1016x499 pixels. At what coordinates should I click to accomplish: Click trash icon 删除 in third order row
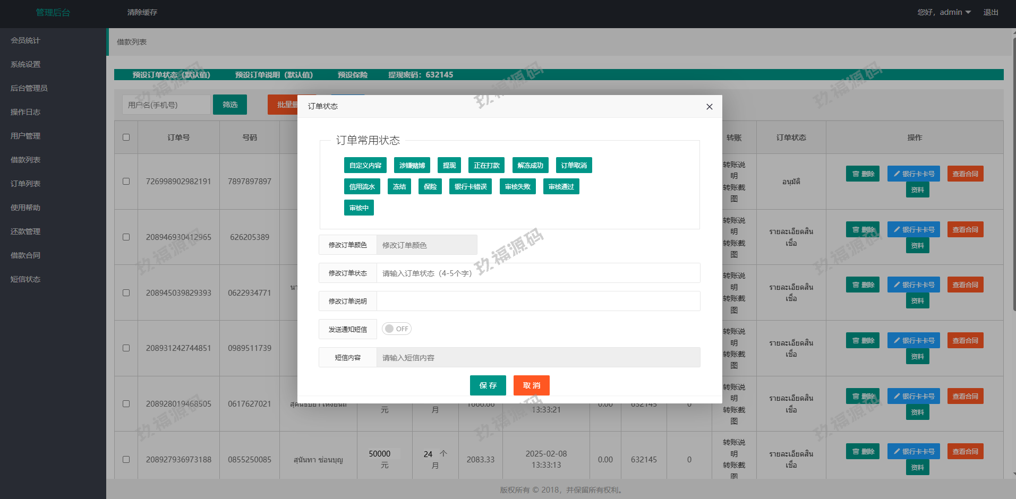pyautogui.click(x=863, y=285)
